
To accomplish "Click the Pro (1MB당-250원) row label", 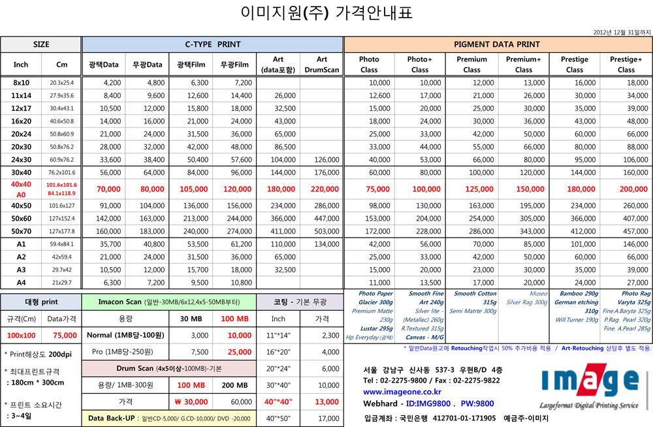I will [x=123, y=352].
